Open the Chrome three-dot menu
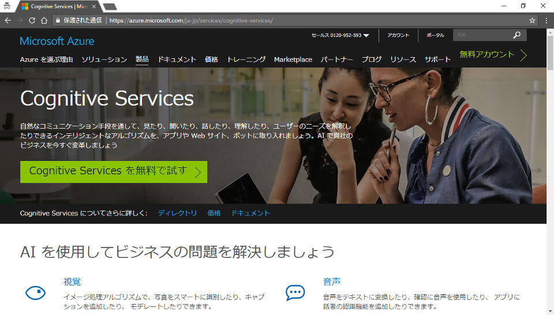554x315 pixels. (x=546, y=21)
